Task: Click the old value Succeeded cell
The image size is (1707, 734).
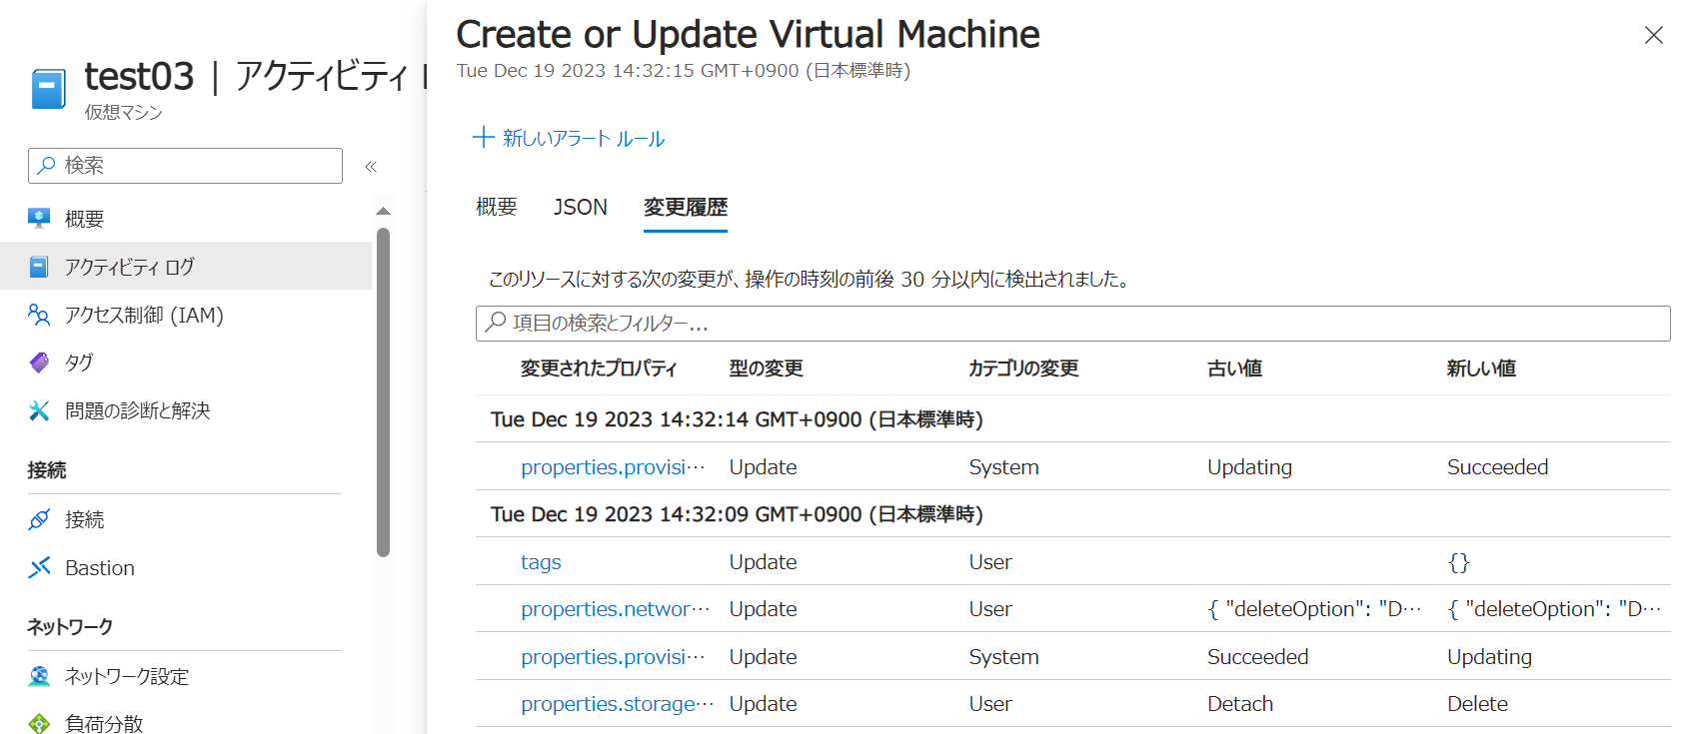Action: [x=1257, y=657]
